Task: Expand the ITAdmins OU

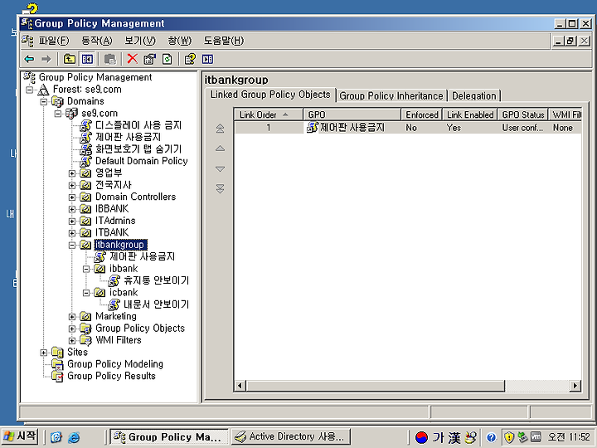Action: pyautogui.click(x=72, y=221)
